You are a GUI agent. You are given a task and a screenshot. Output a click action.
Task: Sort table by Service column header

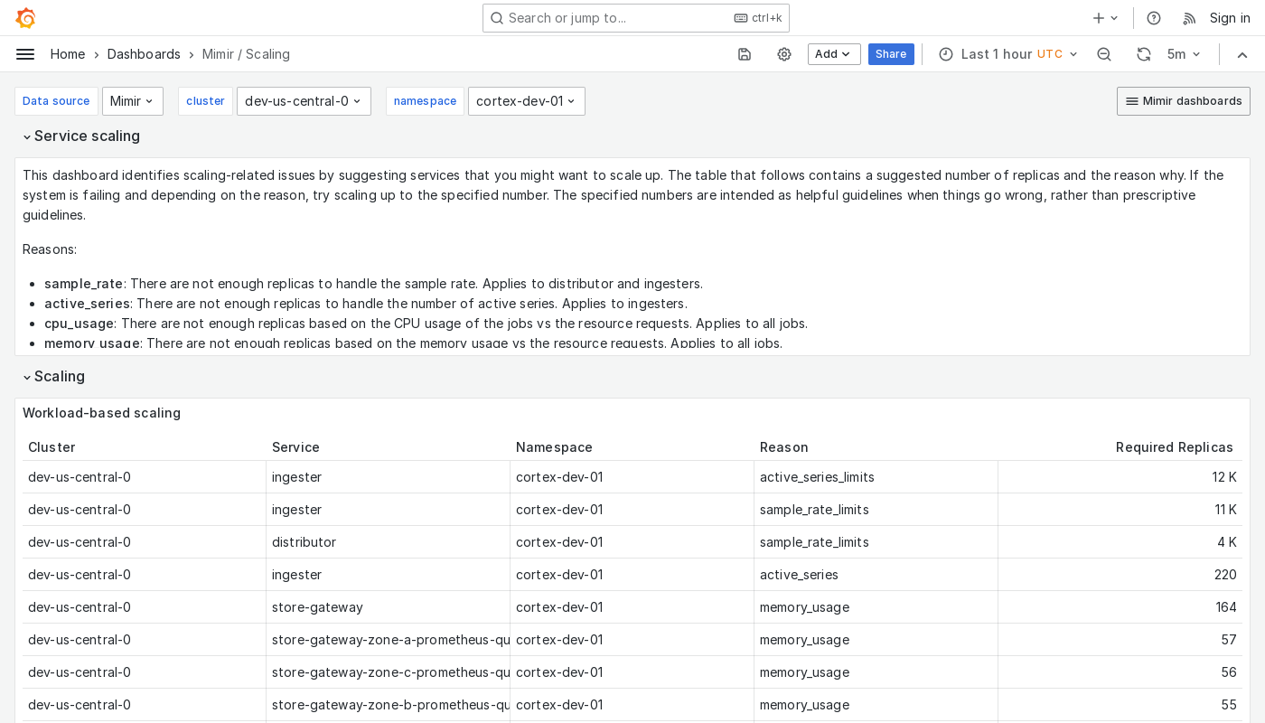click(295, 447)
